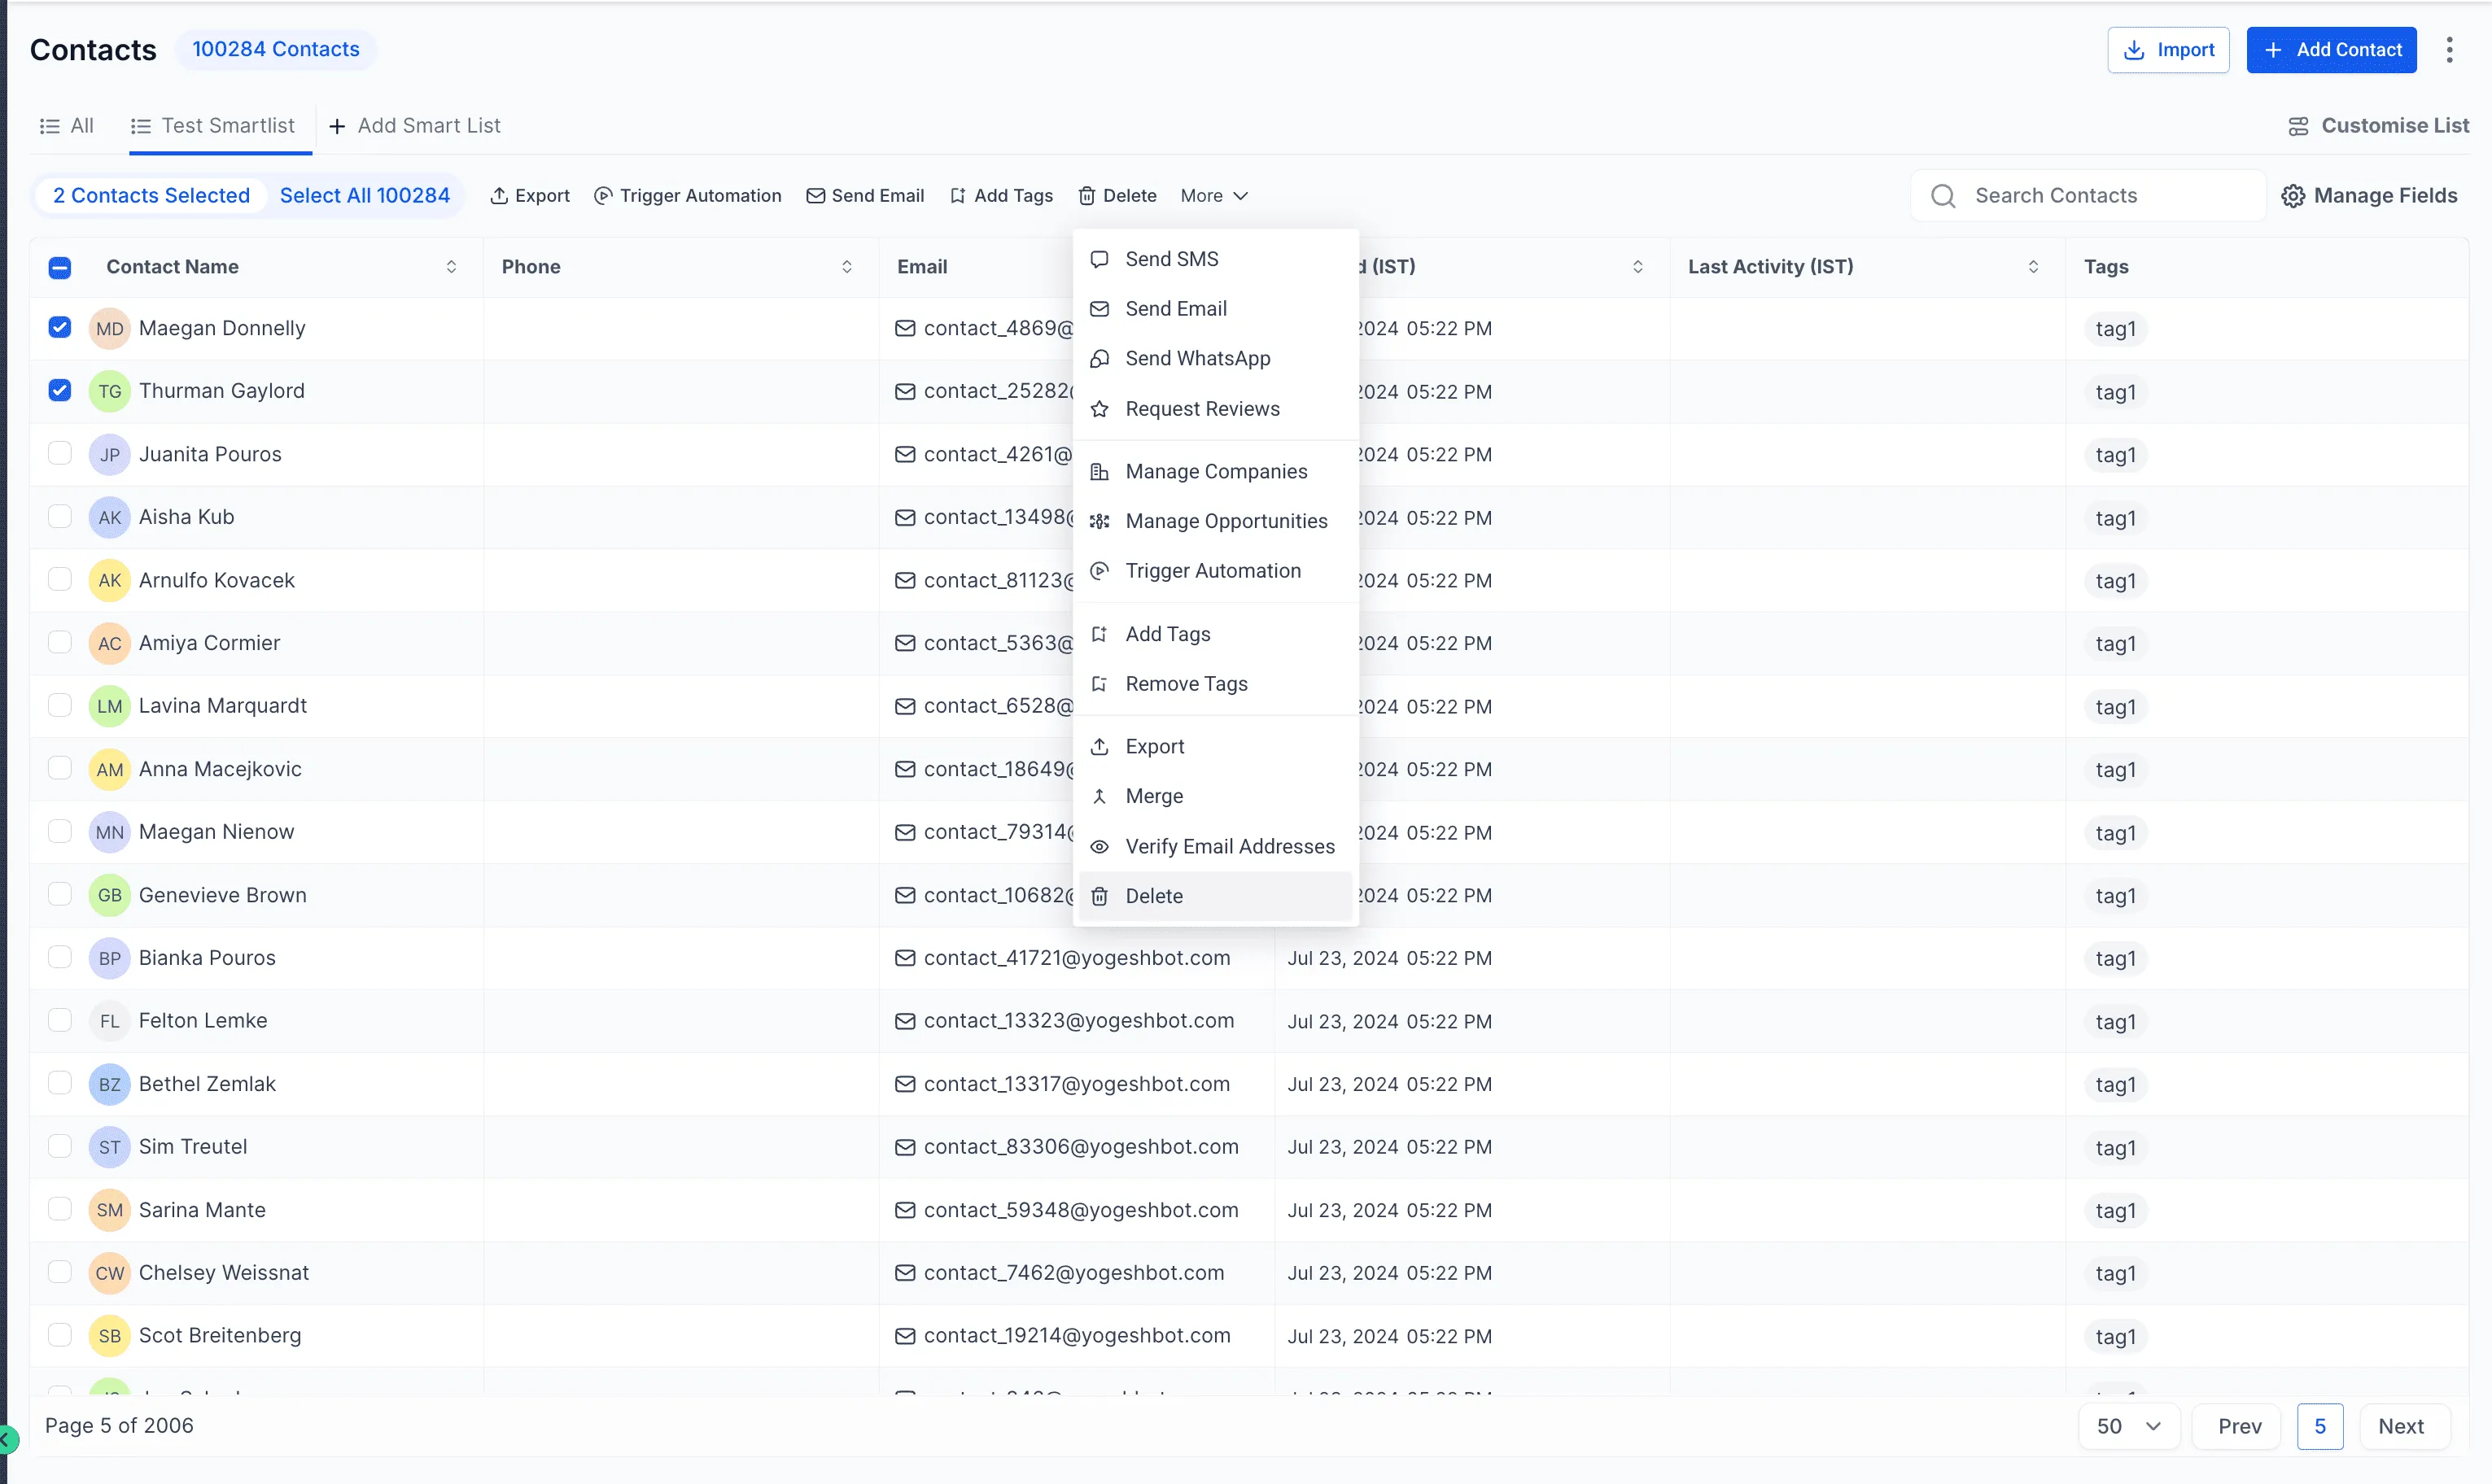This screenshot has width=2492, height=1484.
Task: Click the Send Email envelope icon in the toolbar
Action: coord(815,195)
